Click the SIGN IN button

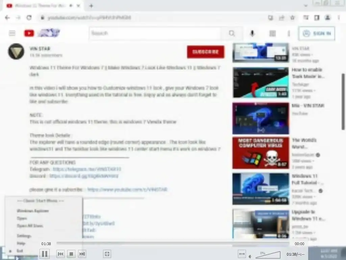pos(317,34)
